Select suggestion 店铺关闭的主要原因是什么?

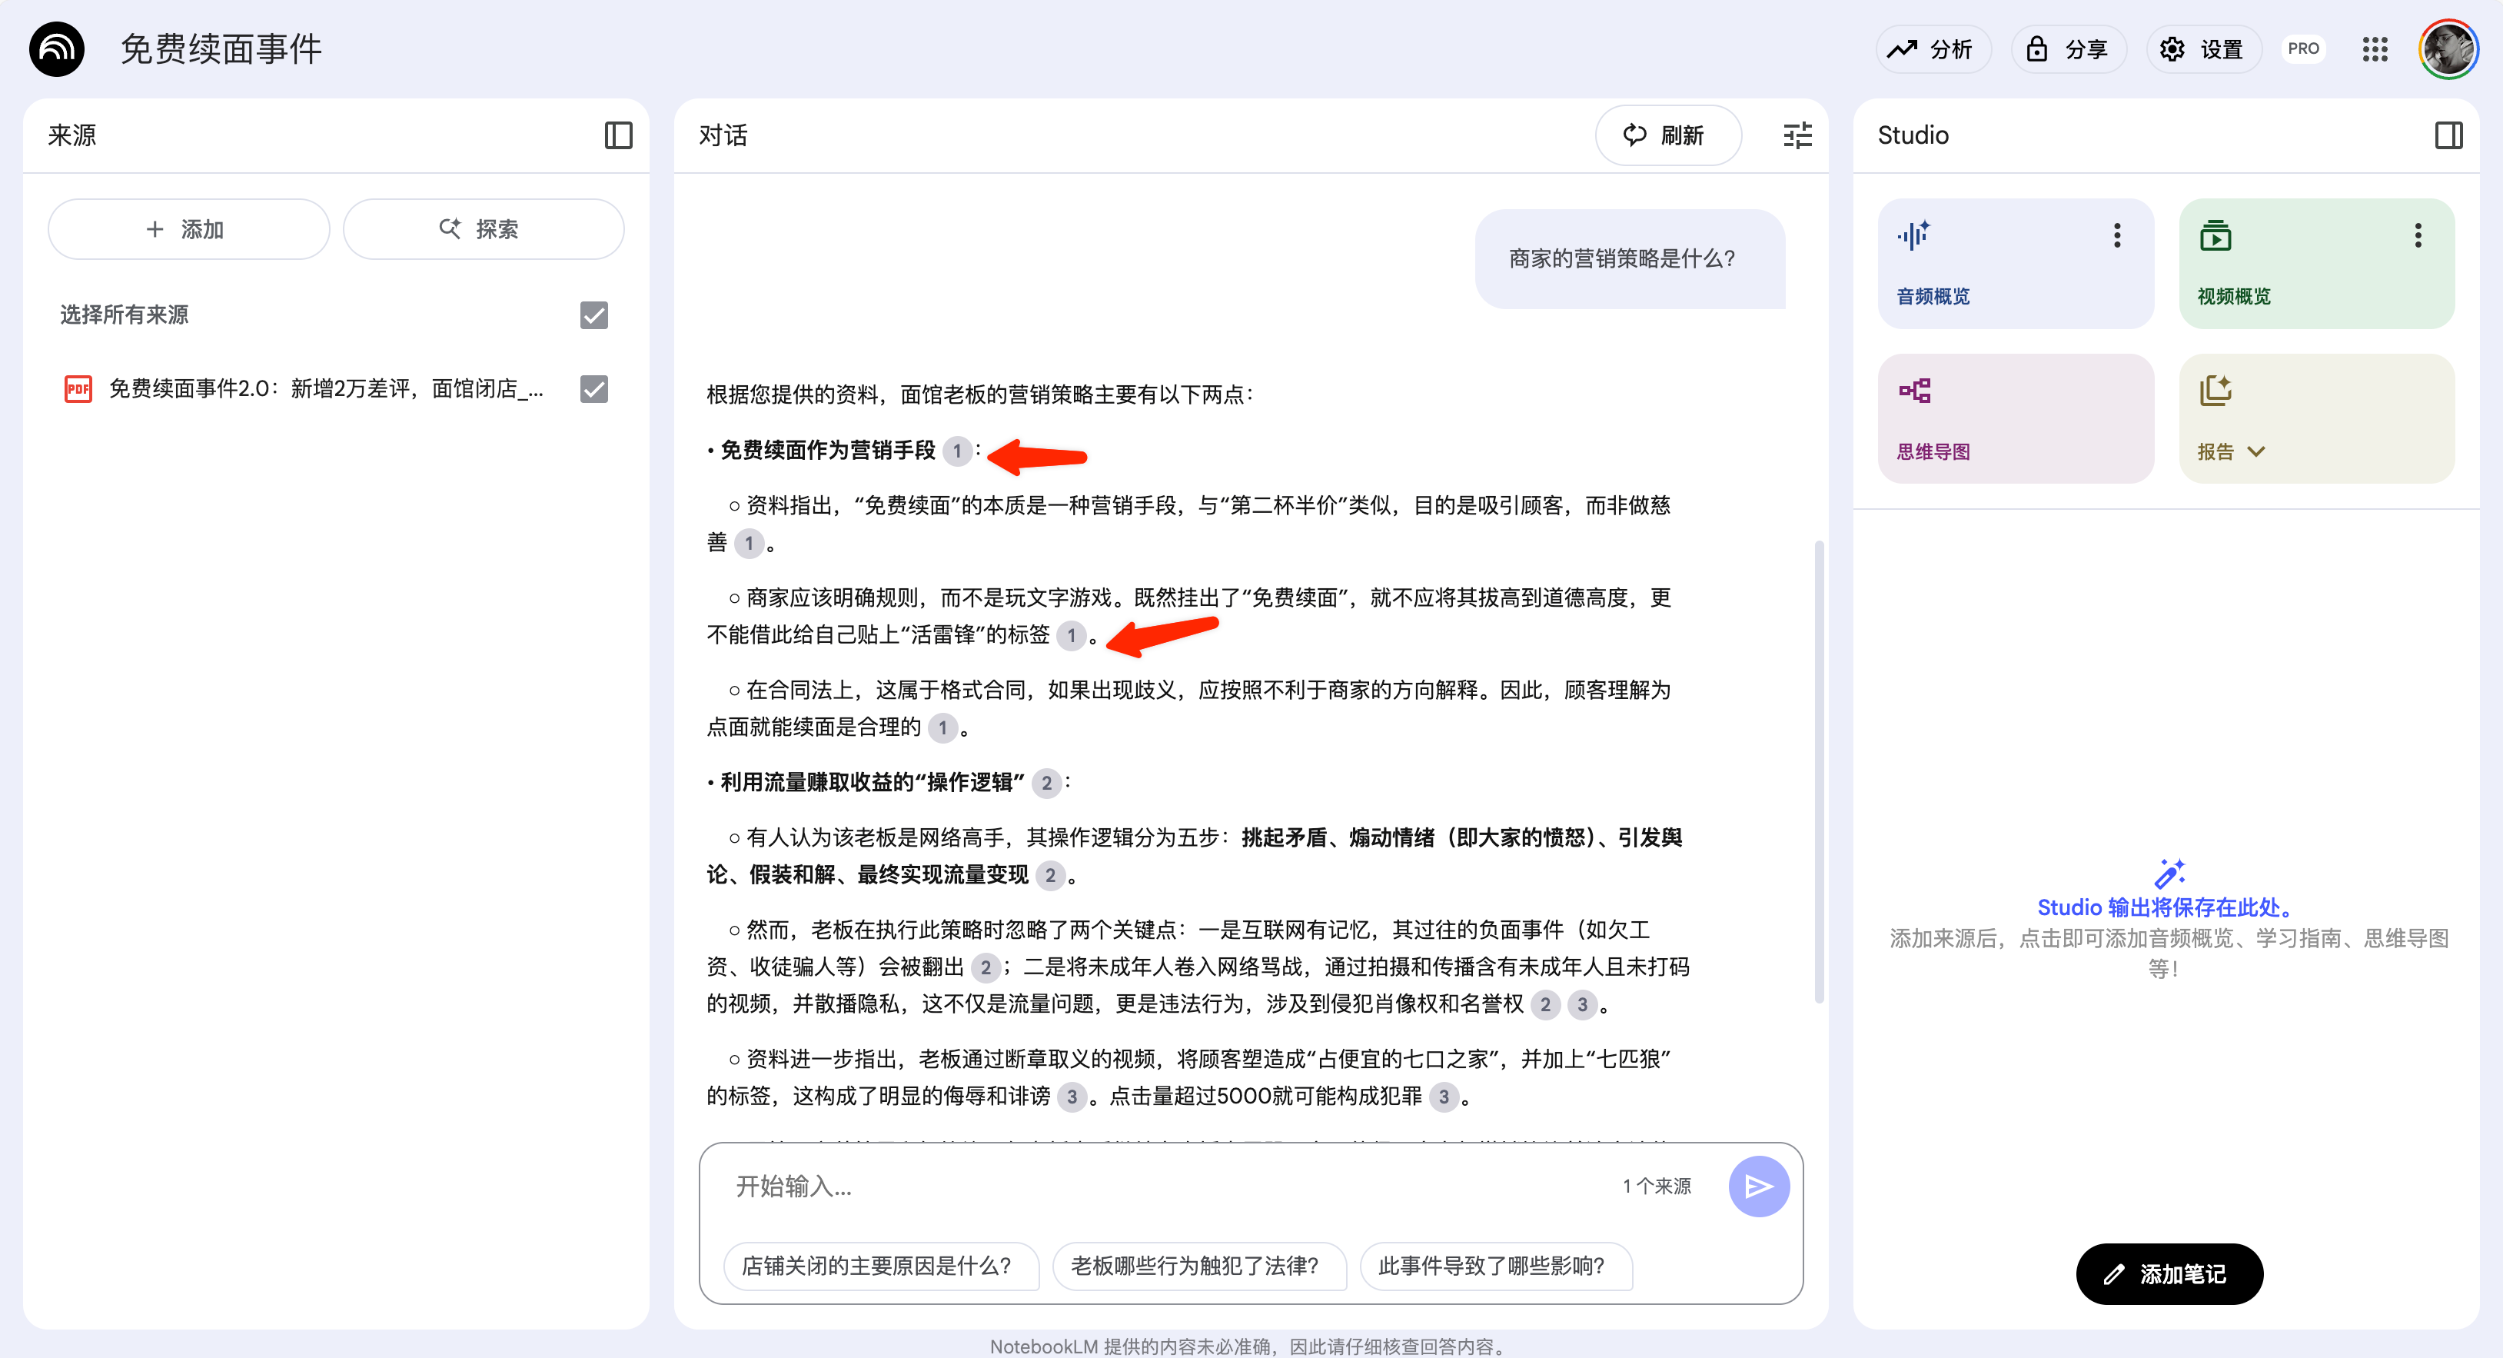tap(880, 1266)
